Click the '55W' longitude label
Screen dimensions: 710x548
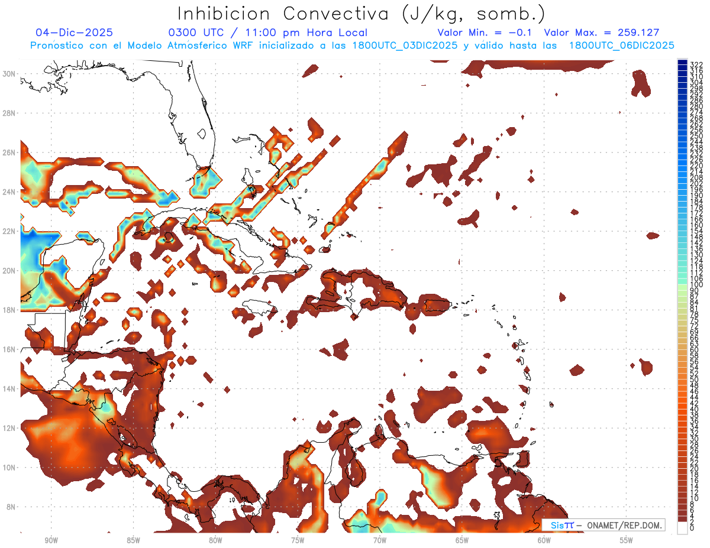(627, 540)
